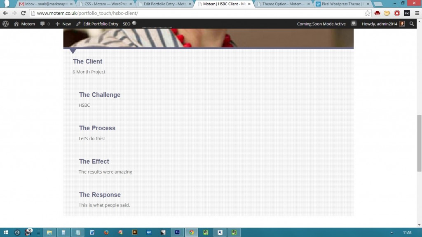This screenshot has height=237, width=422.
Task: Switch to the Gmail Inbox tab
Action: pyautogui.click(x=46, y=4)
